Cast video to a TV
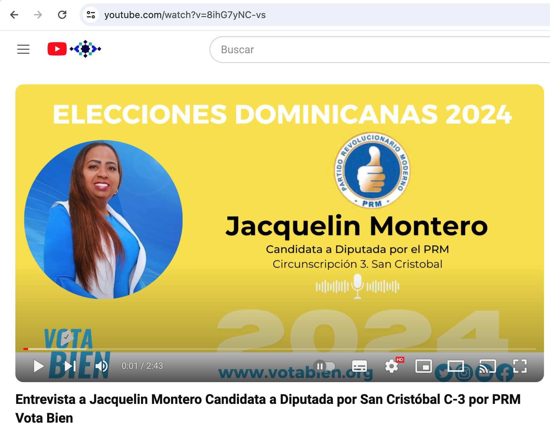 pos(488,366)
